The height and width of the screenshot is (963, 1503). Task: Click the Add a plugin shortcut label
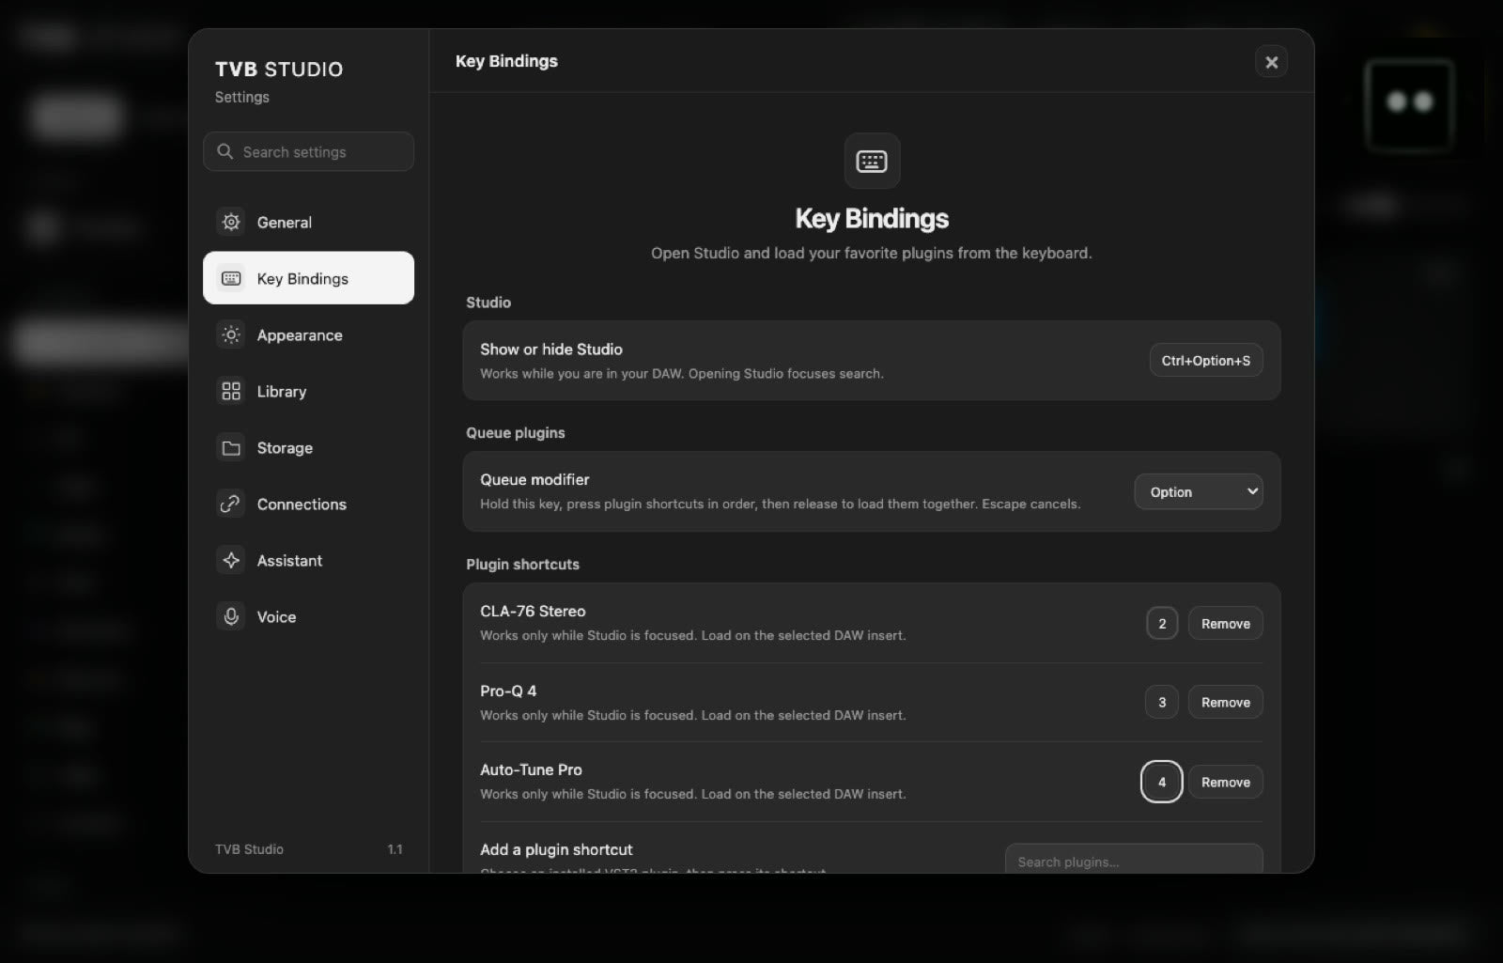[x=556, y=849]
